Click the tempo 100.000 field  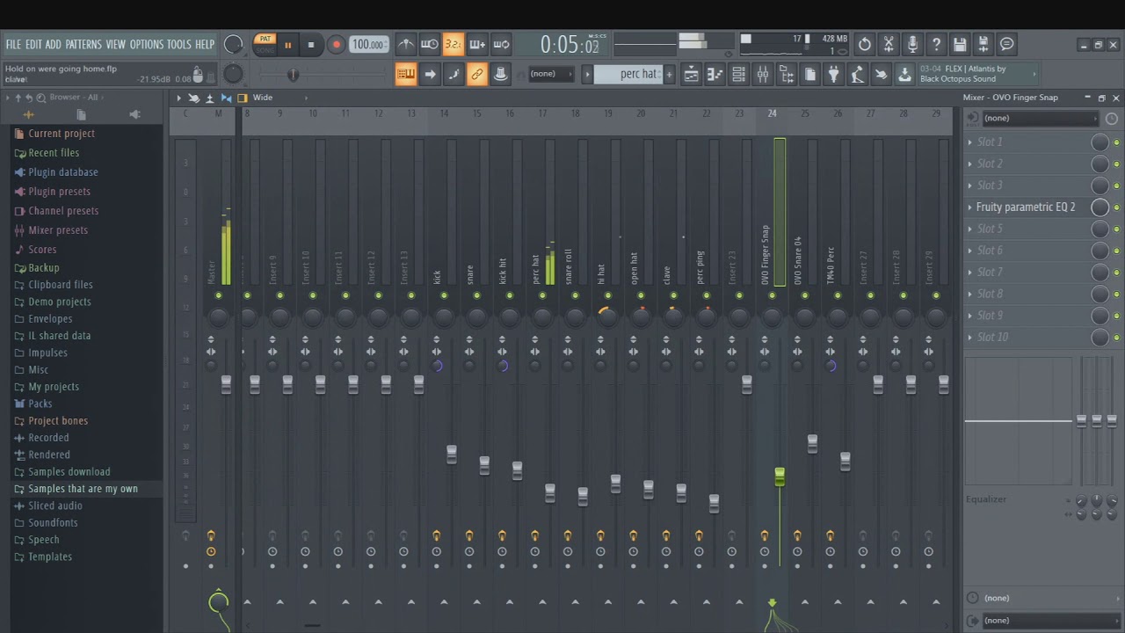pos(368,45)
